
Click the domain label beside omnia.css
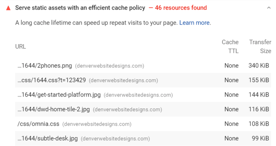click(97, 124)
